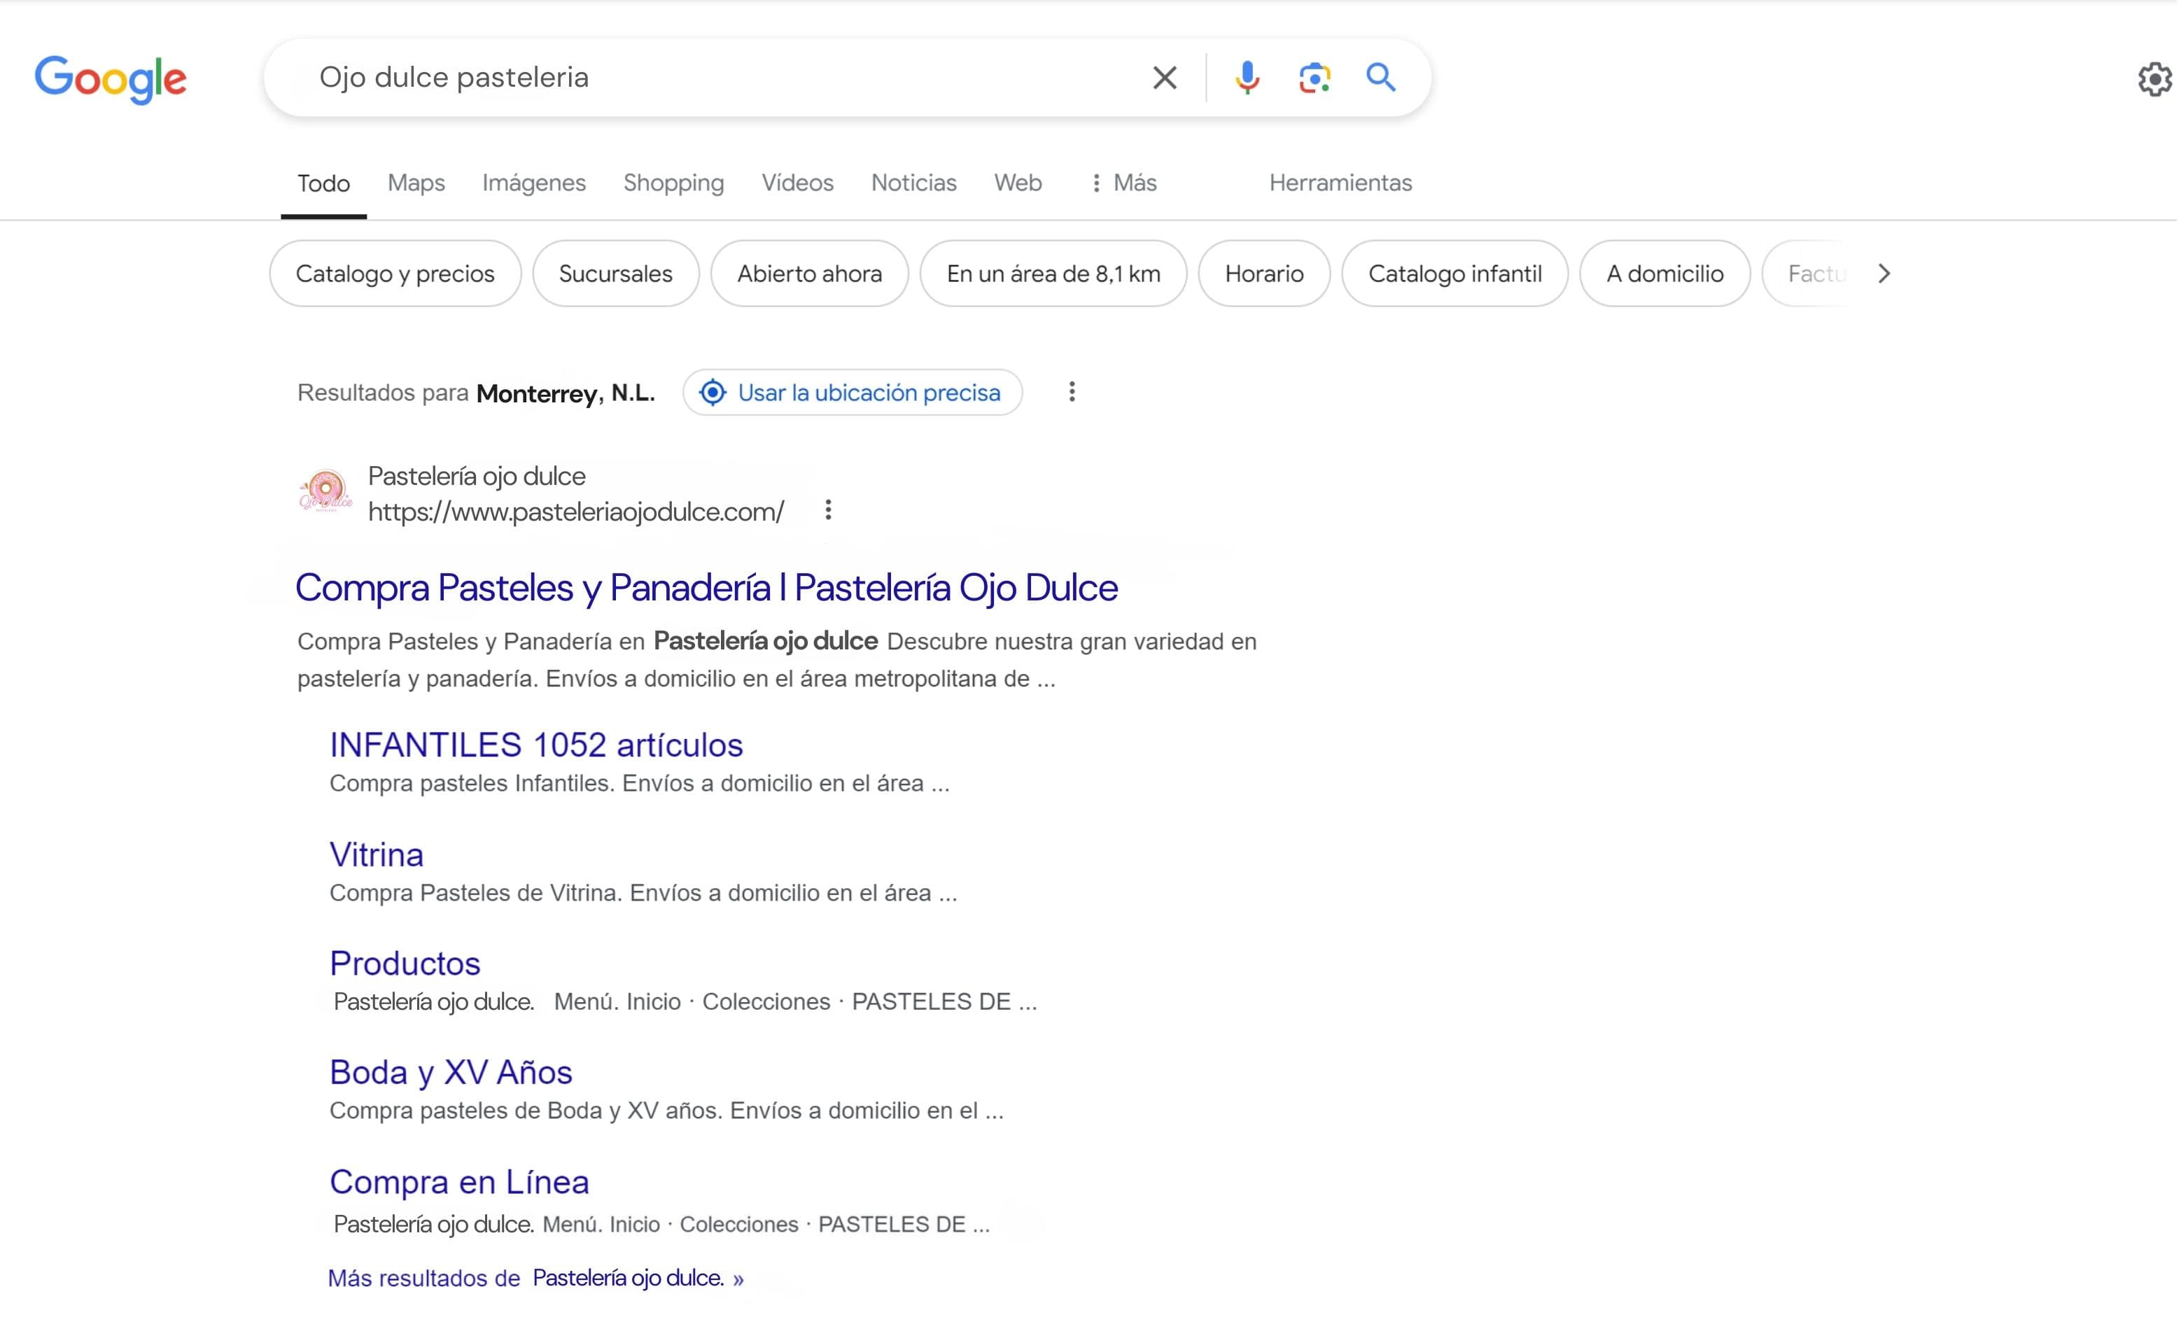The height and width of the screenshot is (1324, 2181).
Task: Click 'Usar la ubicación precisa' button
Action: pyautogui.click(x=854, y=393)
